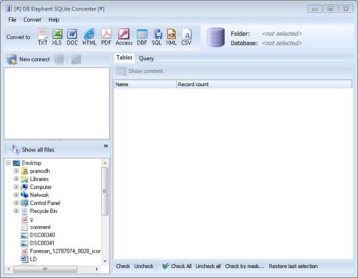The width and height of the screenshot is (358, 278).
Task: Click Show all files label
Action: [38, 150]
